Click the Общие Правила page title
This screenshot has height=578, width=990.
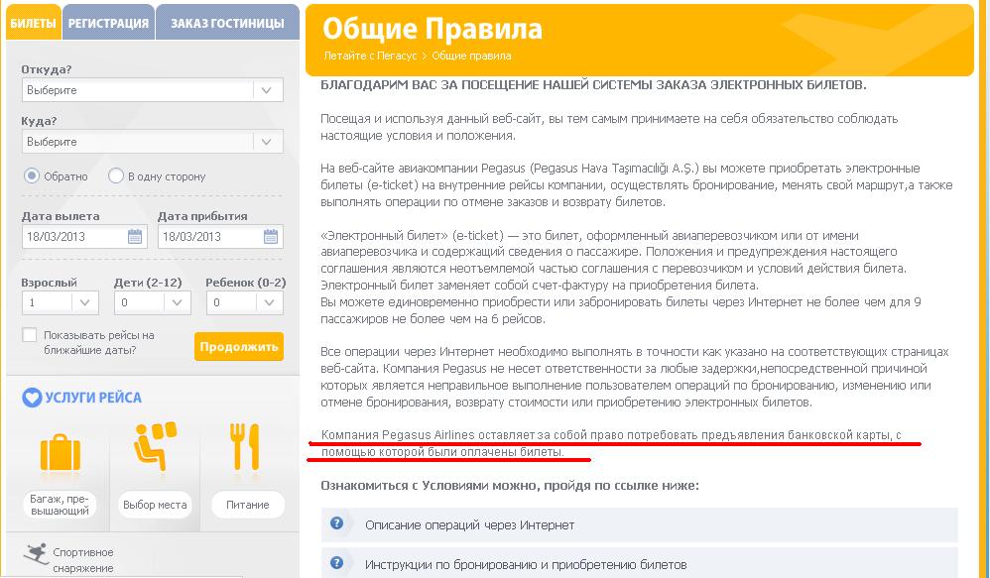point(433,29)
